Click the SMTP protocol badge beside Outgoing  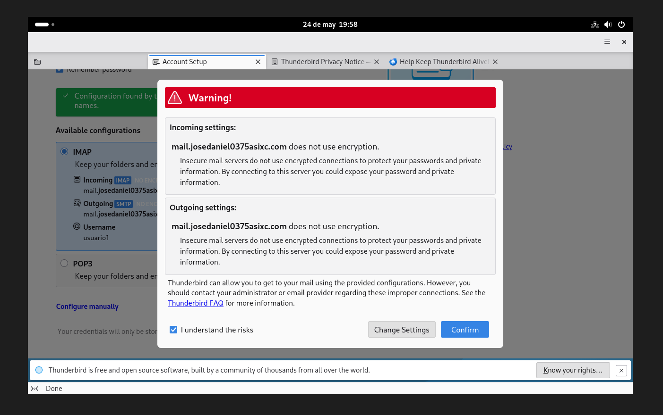coord(124,204)
